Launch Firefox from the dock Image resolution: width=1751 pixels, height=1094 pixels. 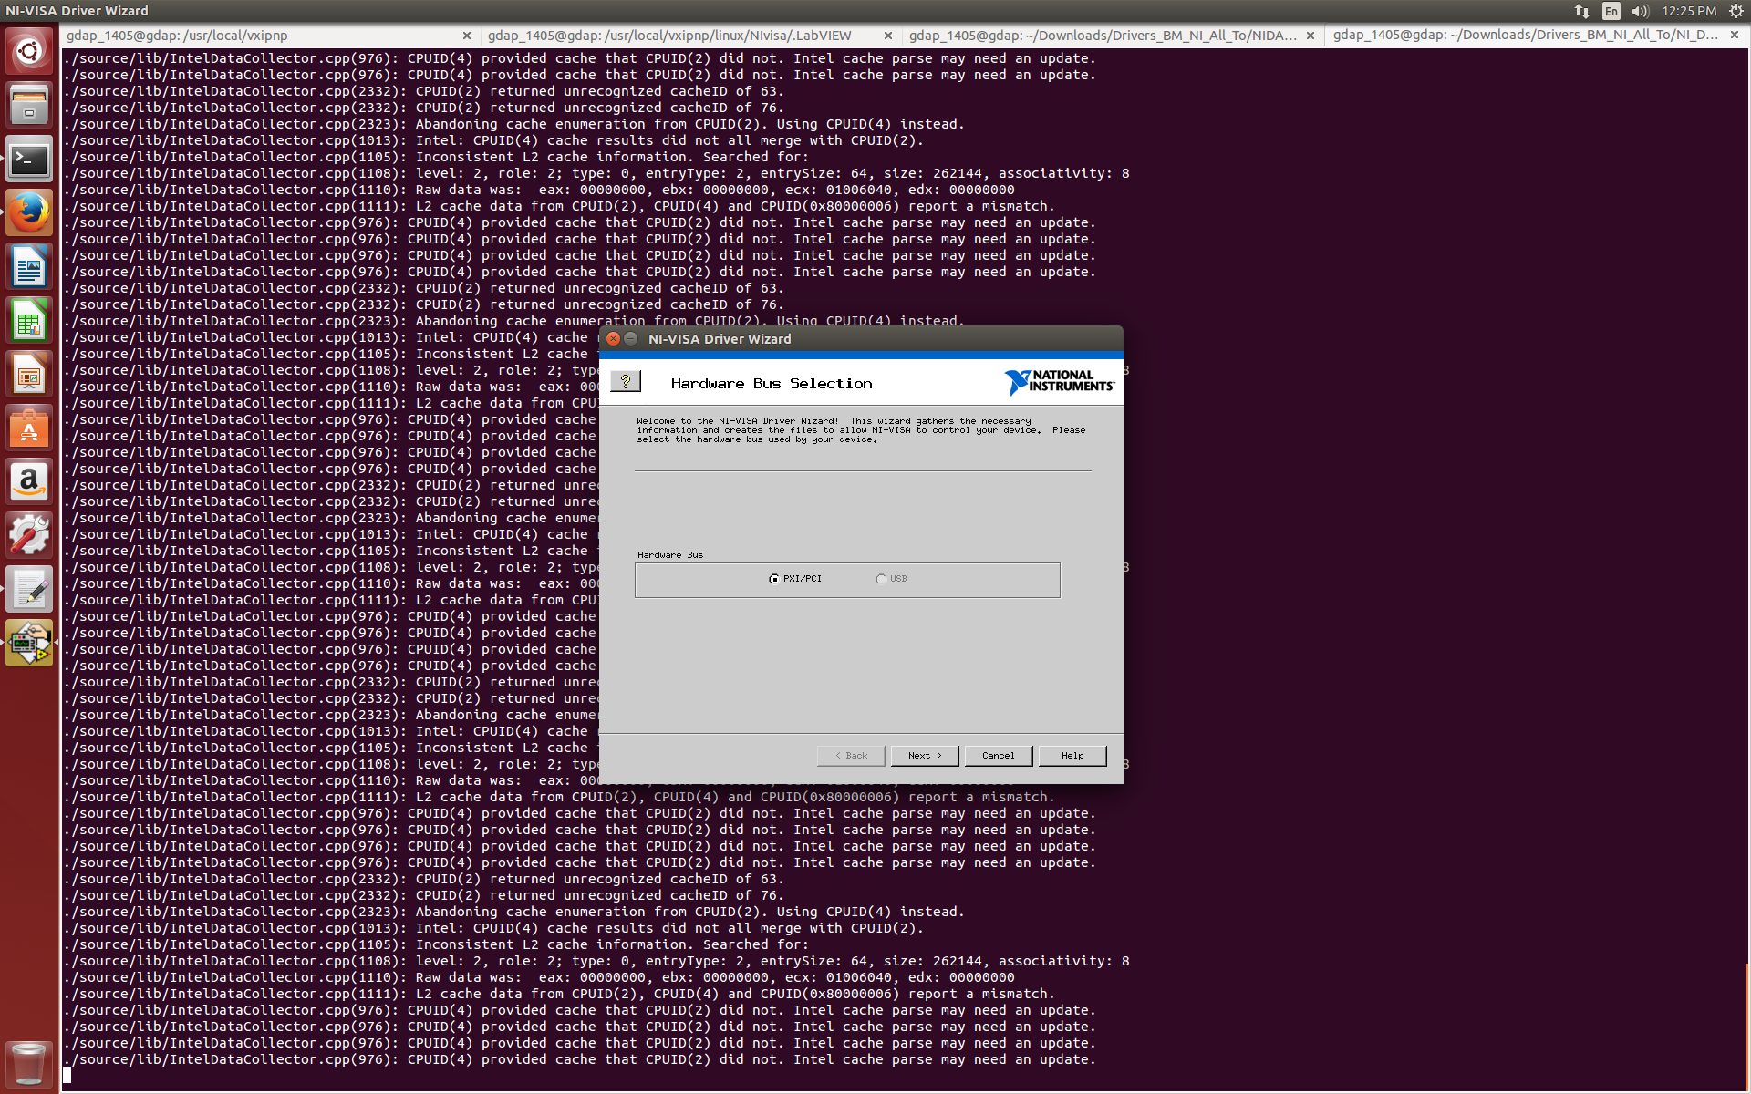[x=29, y=213]
